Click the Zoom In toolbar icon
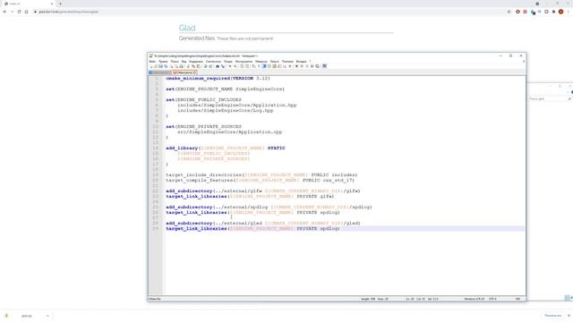Image resolution: width=573 pixels, height=322 pixels. pyautogui.click(x=230, y=66)
